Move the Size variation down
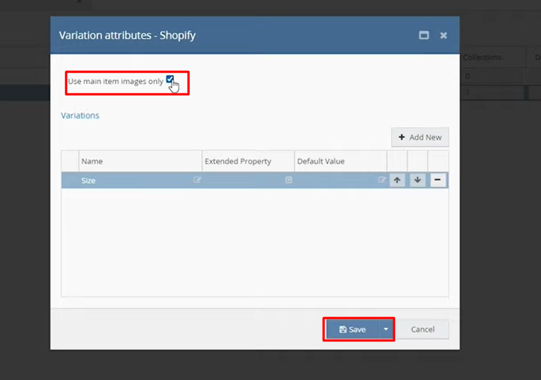The image size is (541, 380). coord(417,180)
